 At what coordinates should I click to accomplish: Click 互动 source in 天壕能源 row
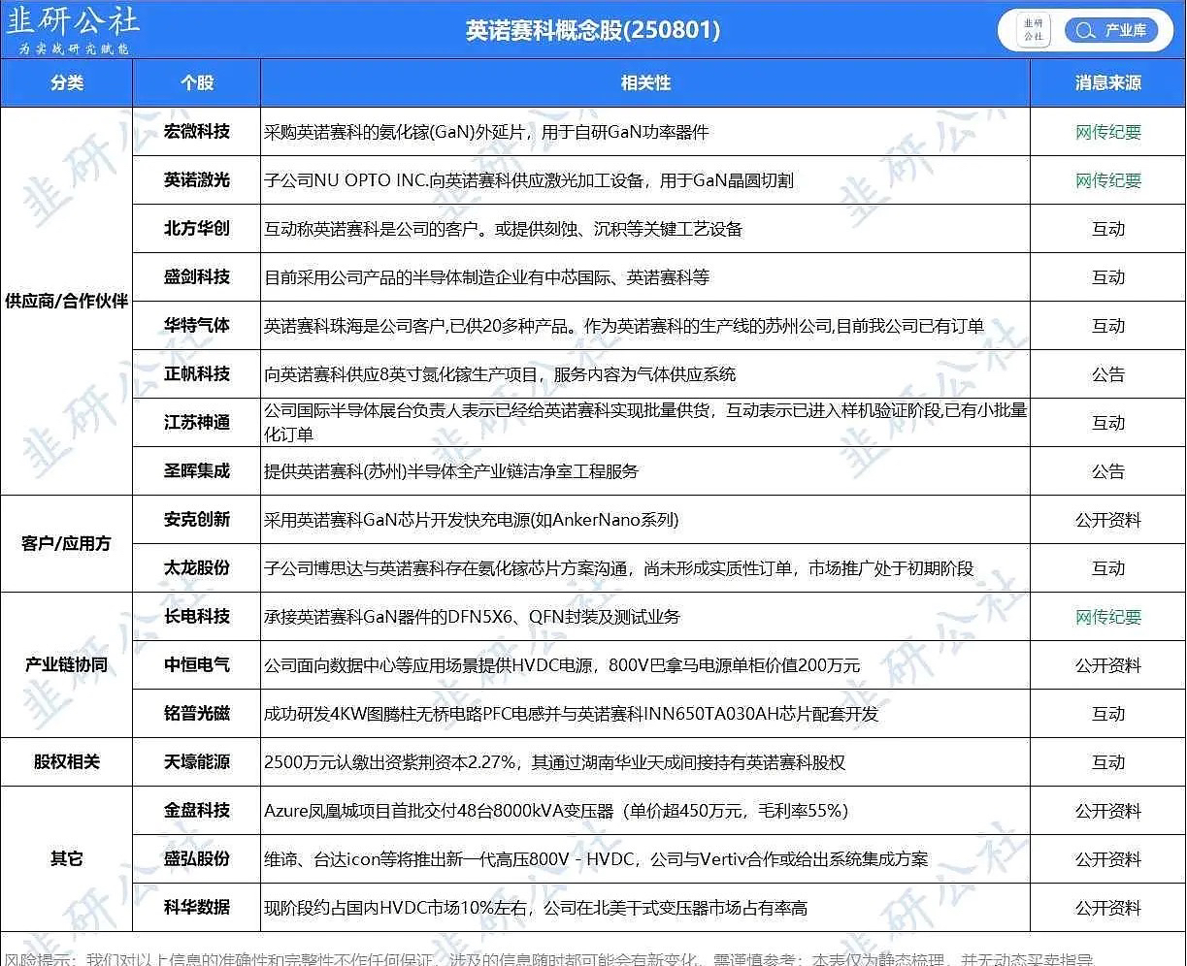[x=1107, y=762]
